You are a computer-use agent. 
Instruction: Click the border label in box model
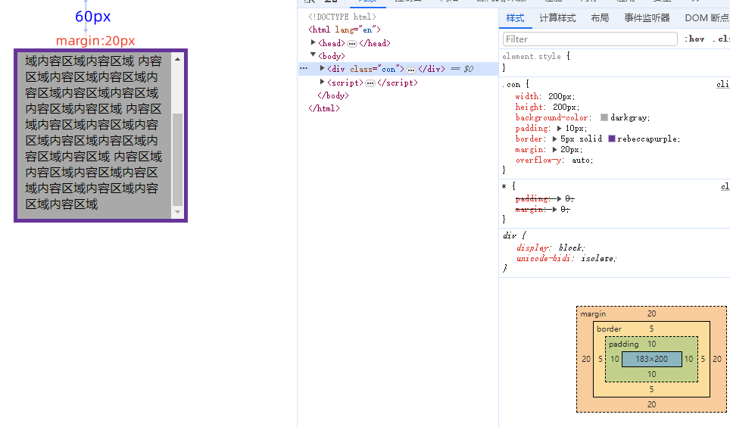coord(609,329)
